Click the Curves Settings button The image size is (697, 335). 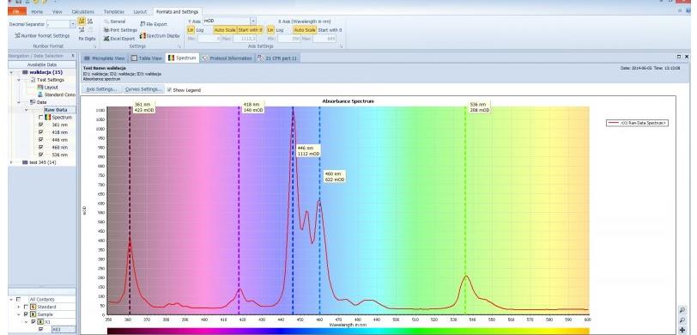click(143, 89)
